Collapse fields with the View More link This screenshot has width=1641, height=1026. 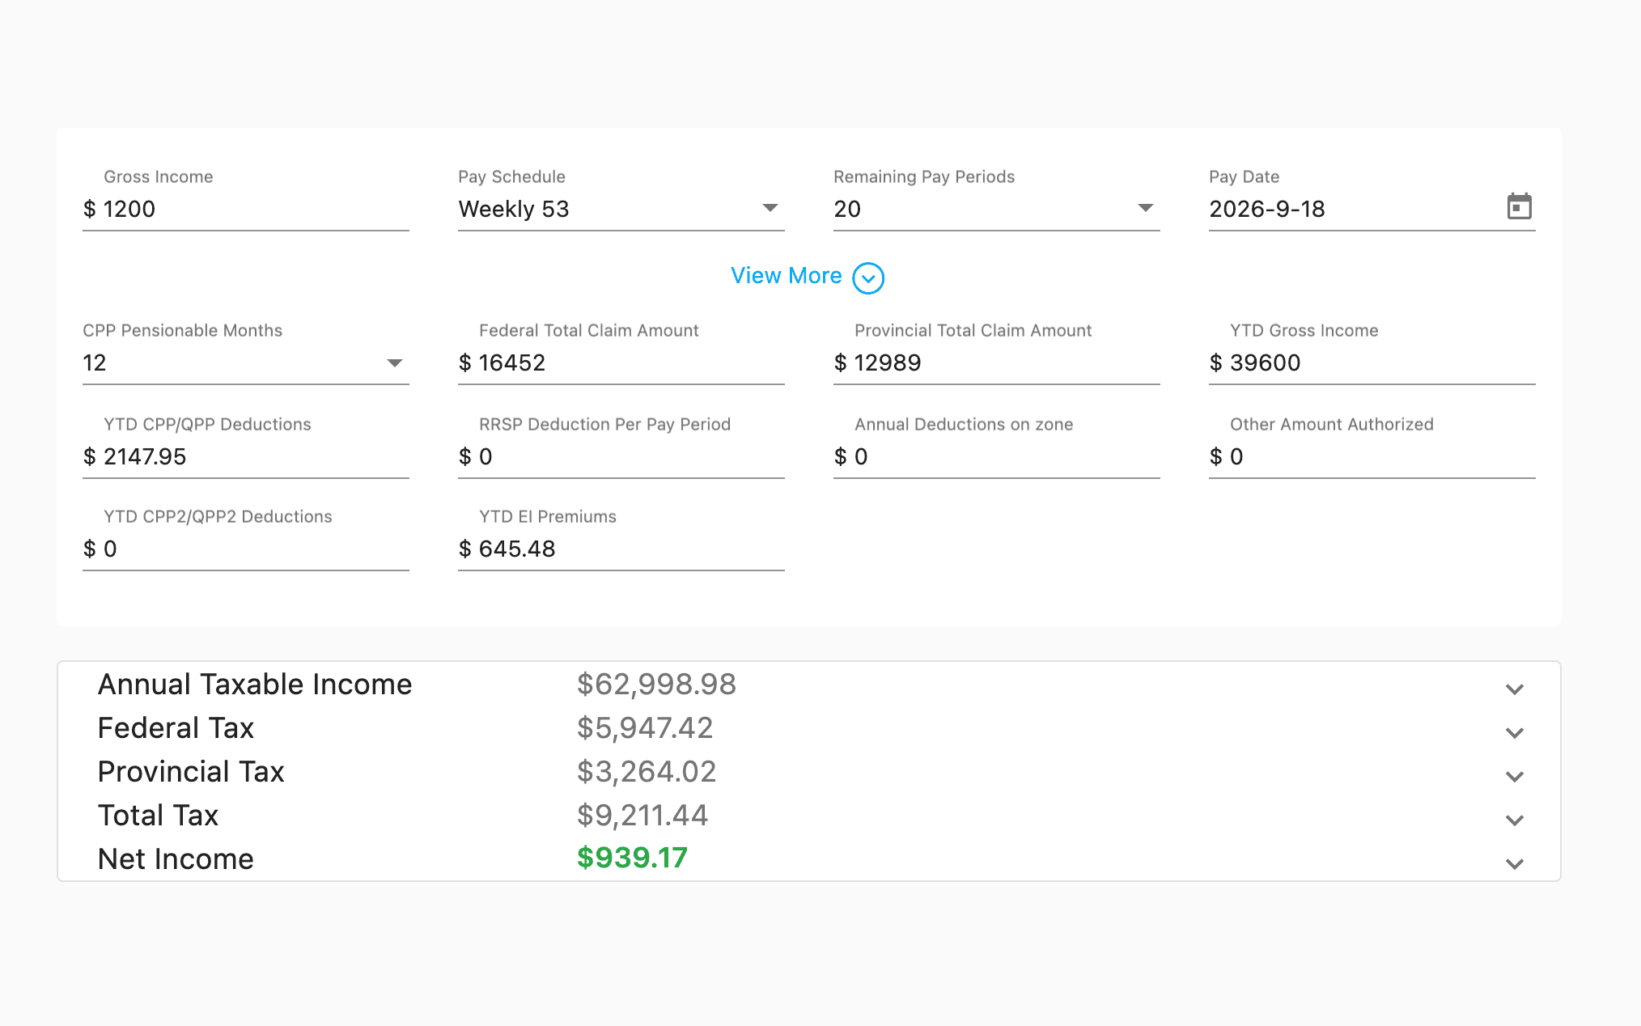click(787, 276)
